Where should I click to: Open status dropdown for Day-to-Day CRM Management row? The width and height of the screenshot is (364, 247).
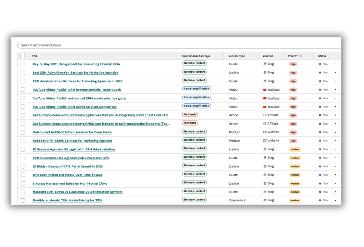335,64
